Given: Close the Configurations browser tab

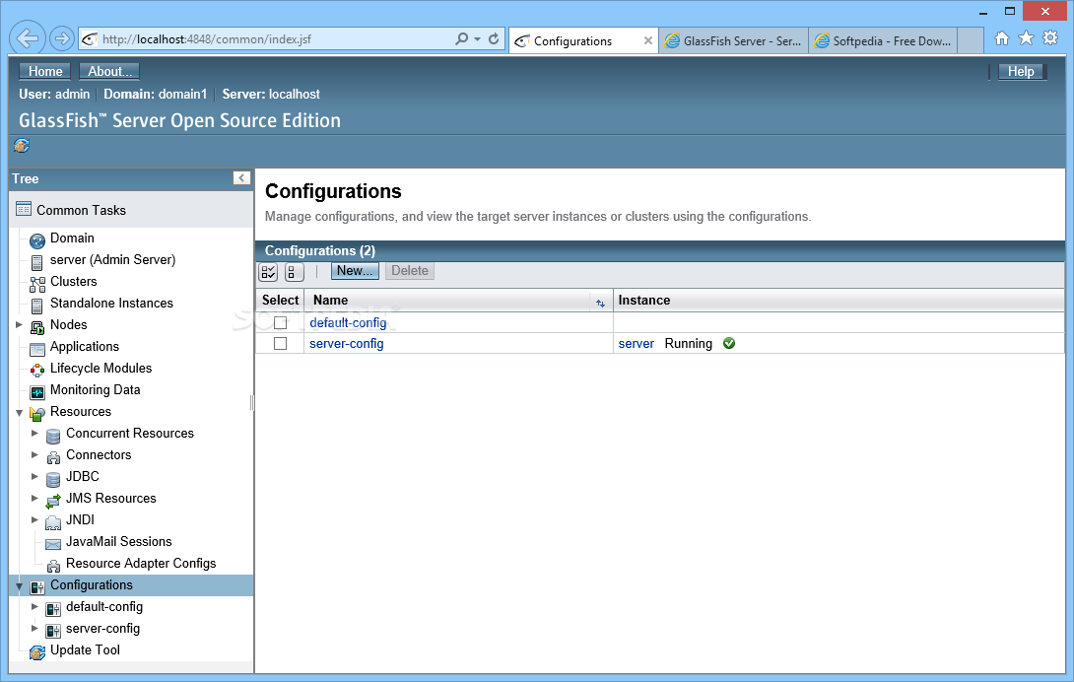Looking at the screenshot, I should pos(647,41).
